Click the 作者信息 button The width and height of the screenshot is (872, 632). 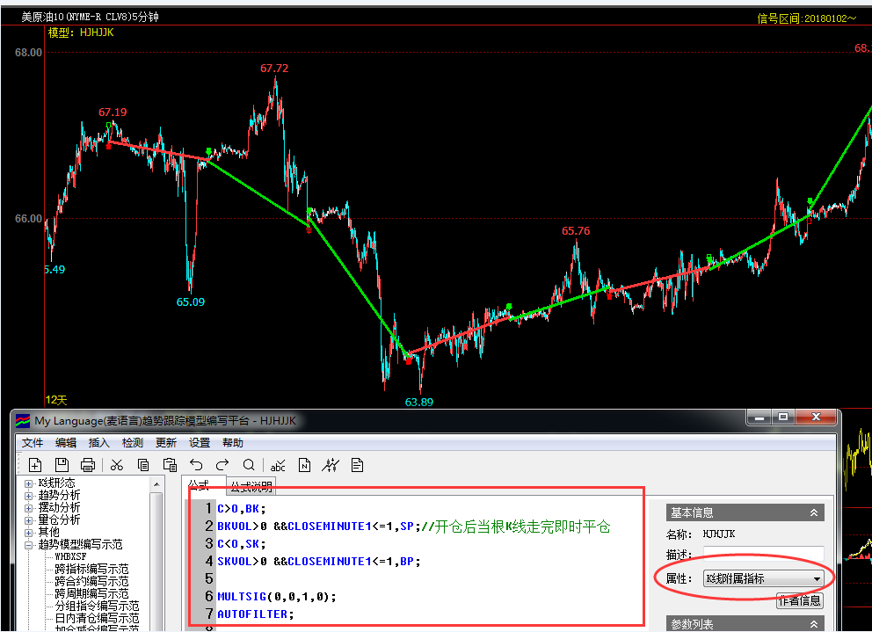[799, 601]
